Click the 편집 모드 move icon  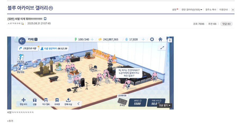click(x=23, y=100)
